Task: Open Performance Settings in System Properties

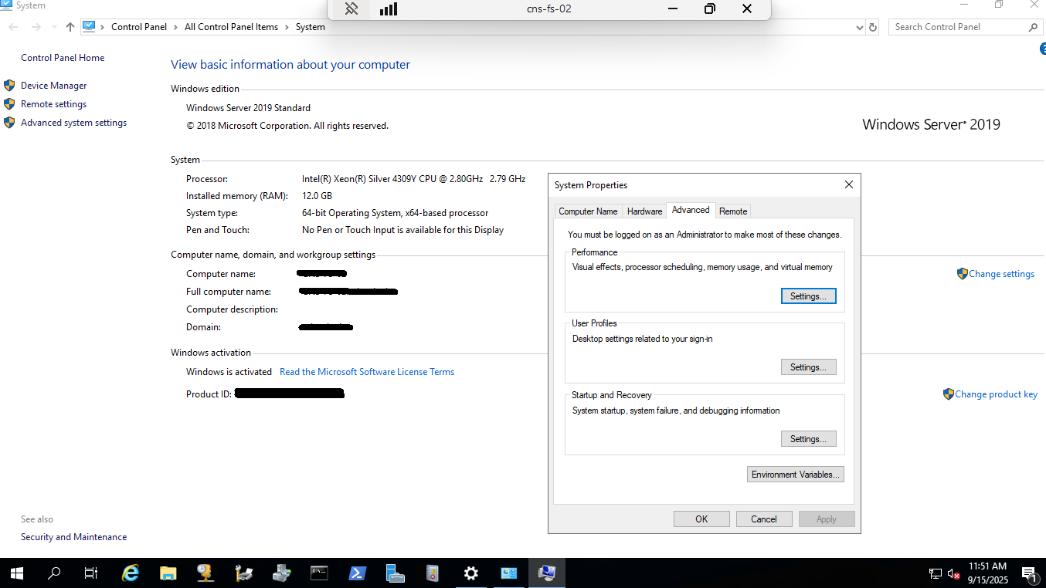Action: tap(808, 296)
